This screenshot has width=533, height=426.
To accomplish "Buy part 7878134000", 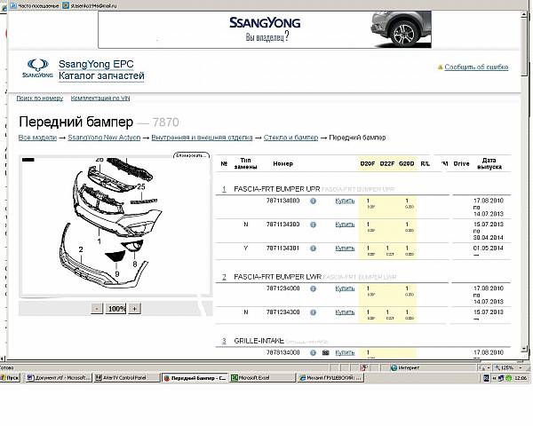I will tap(345, 352).
